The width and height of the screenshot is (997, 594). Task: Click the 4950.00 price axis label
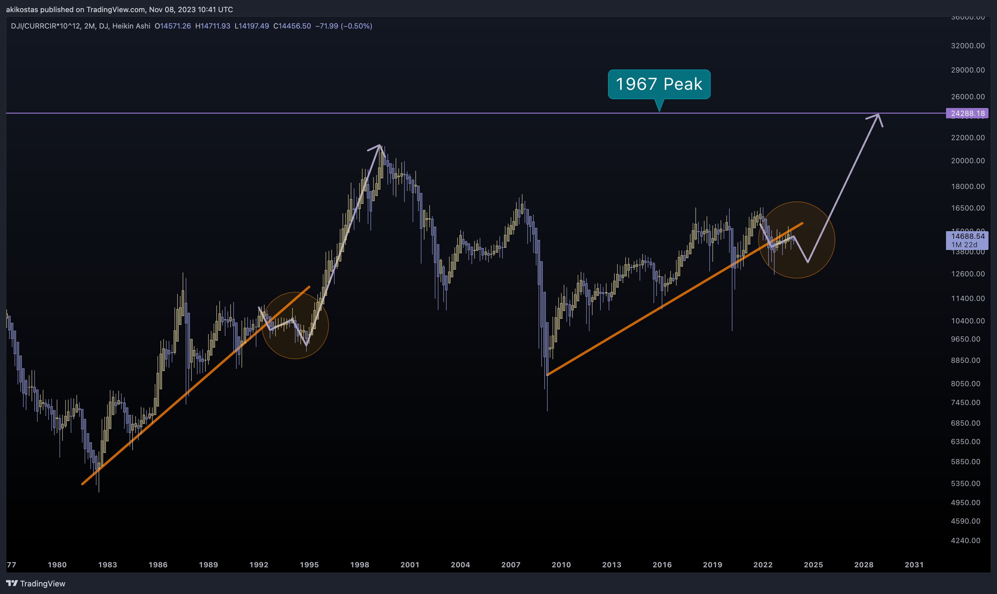(966, 503)
